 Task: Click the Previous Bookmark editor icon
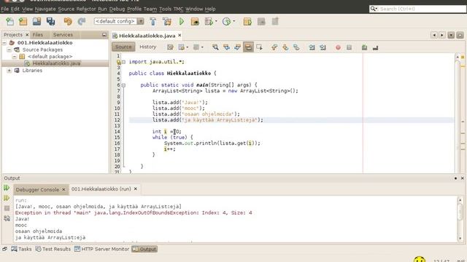274,47
